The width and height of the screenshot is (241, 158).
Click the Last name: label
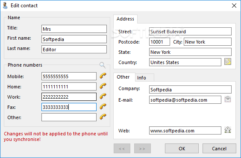point(19,48)
